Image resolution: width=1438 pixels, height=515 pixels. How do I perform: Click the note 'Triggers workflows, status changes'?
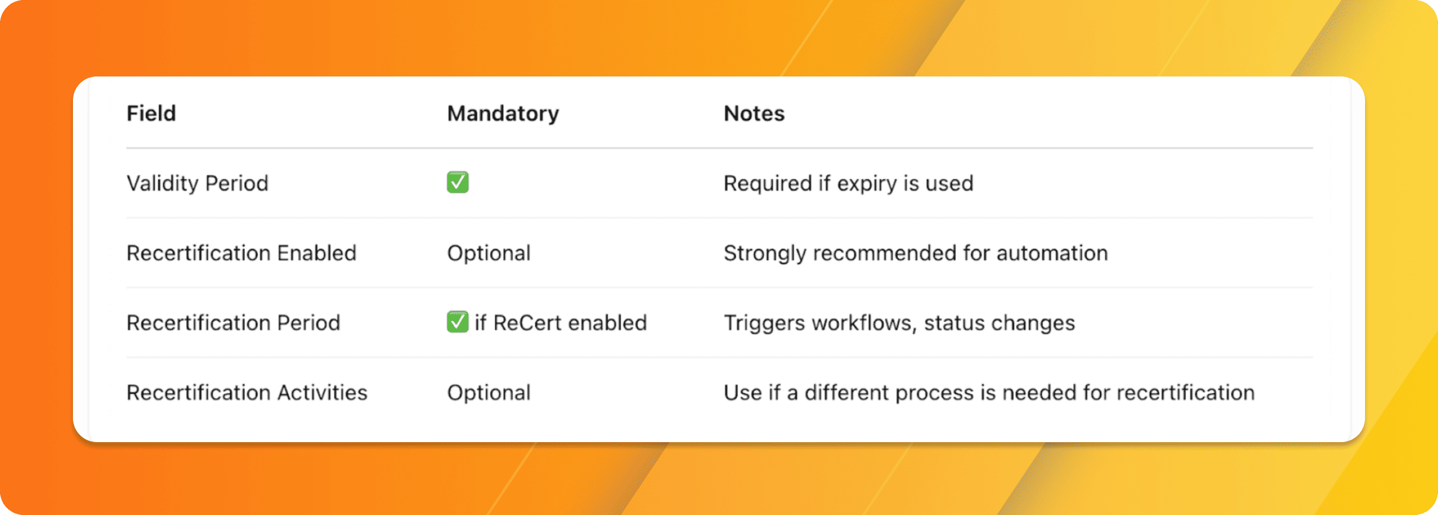point(900,323)
